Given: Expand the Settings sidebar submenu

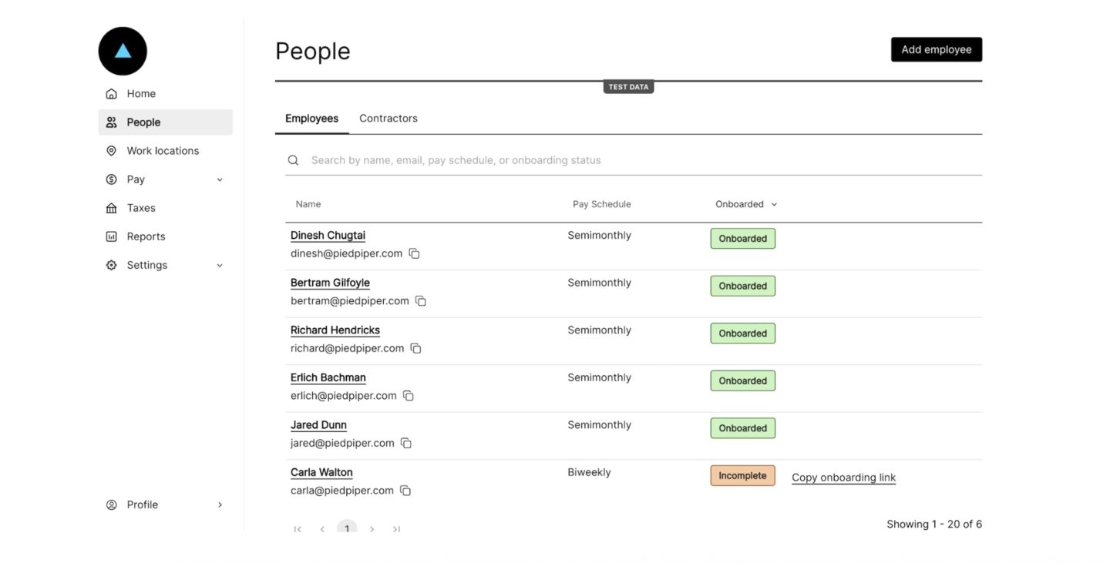Looking at the screenshot, I should click(220, 265).
